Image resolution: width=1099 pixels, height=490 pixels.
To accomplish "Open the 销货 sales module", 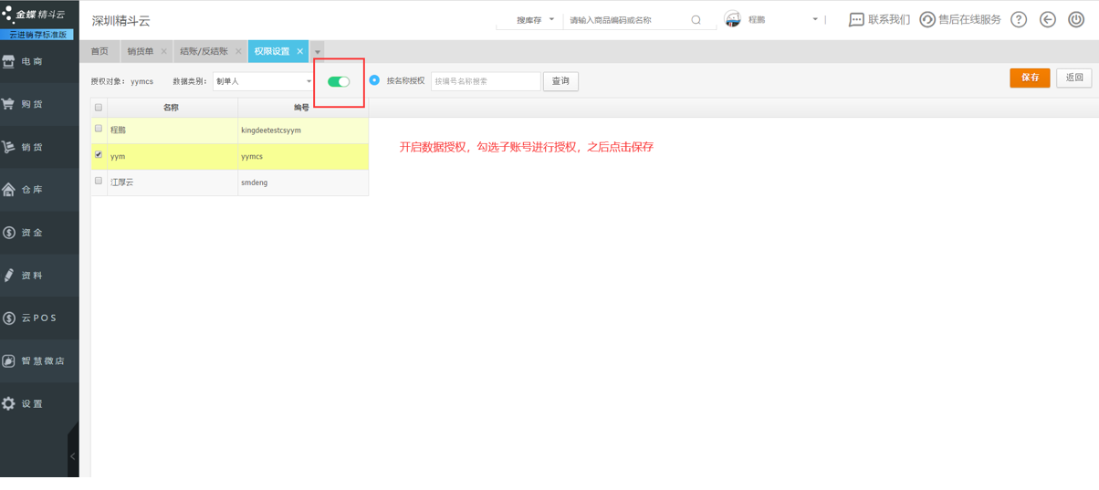I will [39, 147].
